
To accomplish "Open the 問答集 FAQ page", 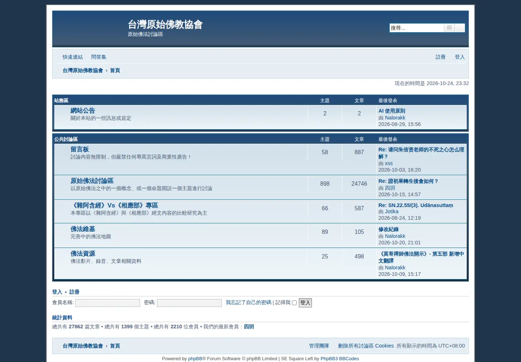I will [98, 57].
